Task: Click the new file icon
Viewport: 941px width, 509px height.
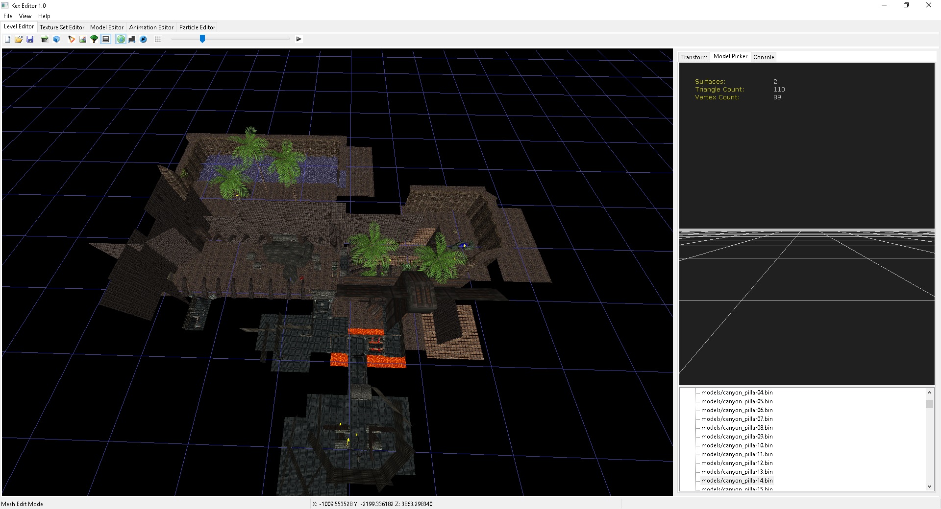Action: 7,39
